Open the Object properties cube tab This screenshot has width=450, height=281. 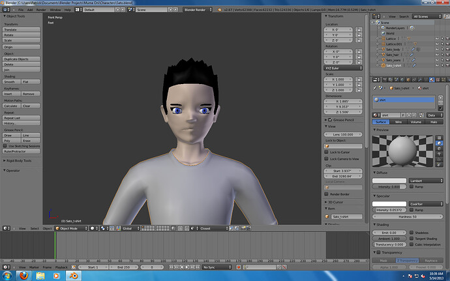pos(408,80)
